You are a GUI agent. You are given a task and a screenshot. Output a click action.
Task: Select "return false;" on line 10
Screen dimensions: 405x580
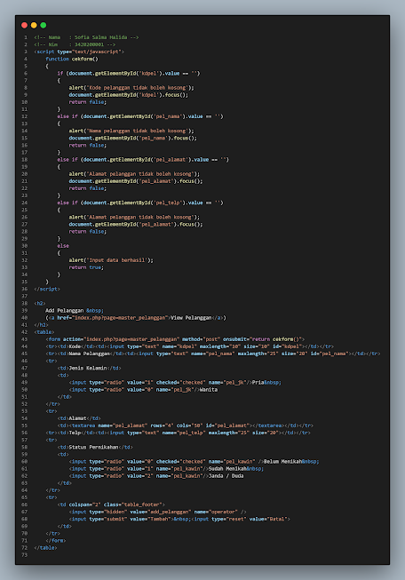click(x=88, y=102)
